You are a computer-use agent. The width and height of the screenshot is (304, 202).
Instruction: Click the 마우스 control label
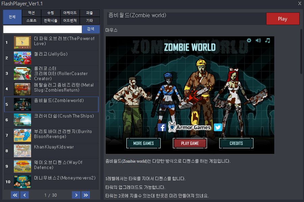tap(111, 30)
